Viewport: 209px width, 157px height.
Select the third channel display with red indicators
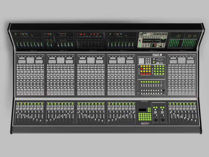[x=90, y=40]
